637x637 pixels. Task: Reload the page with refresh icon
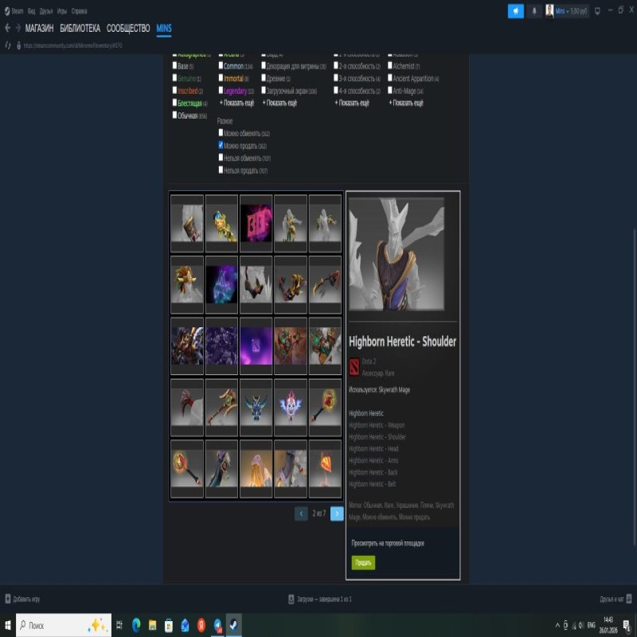click(8, 45)
